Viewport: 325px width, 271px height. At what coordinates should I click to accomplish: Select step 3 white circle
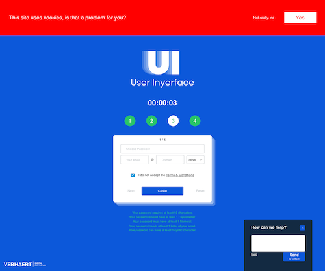[174, 121]
